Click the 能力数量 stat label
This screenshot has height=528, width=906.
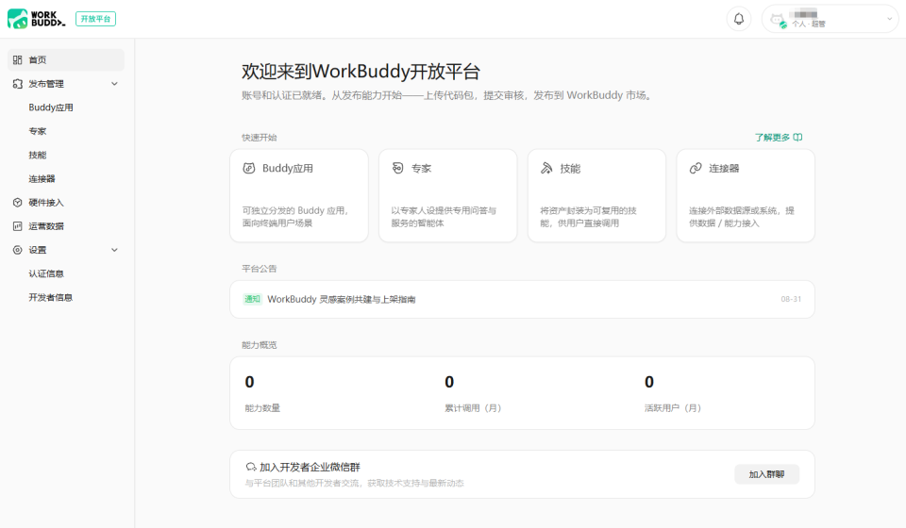pyautogui.click(x=262, y=408)
